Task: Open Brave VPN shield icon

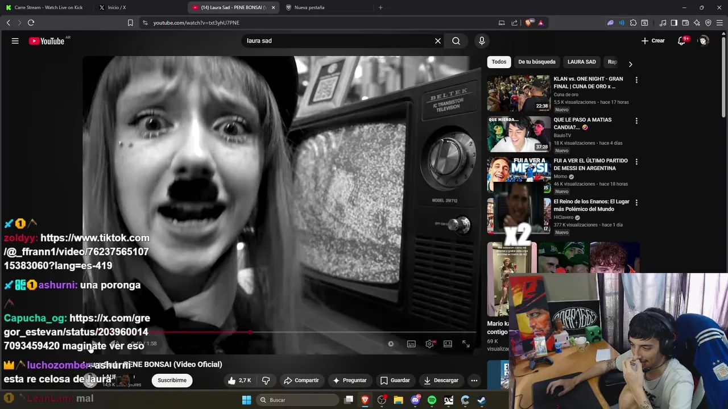Action: [x=708, y=23]
